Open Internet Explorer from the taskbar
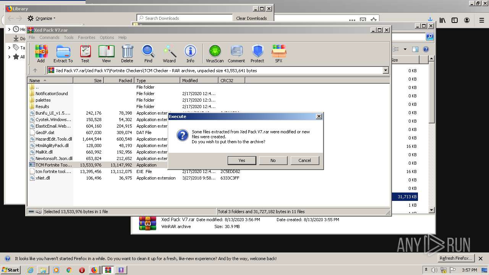This screenshot has width=489, height=275. [x=31, y=270]
